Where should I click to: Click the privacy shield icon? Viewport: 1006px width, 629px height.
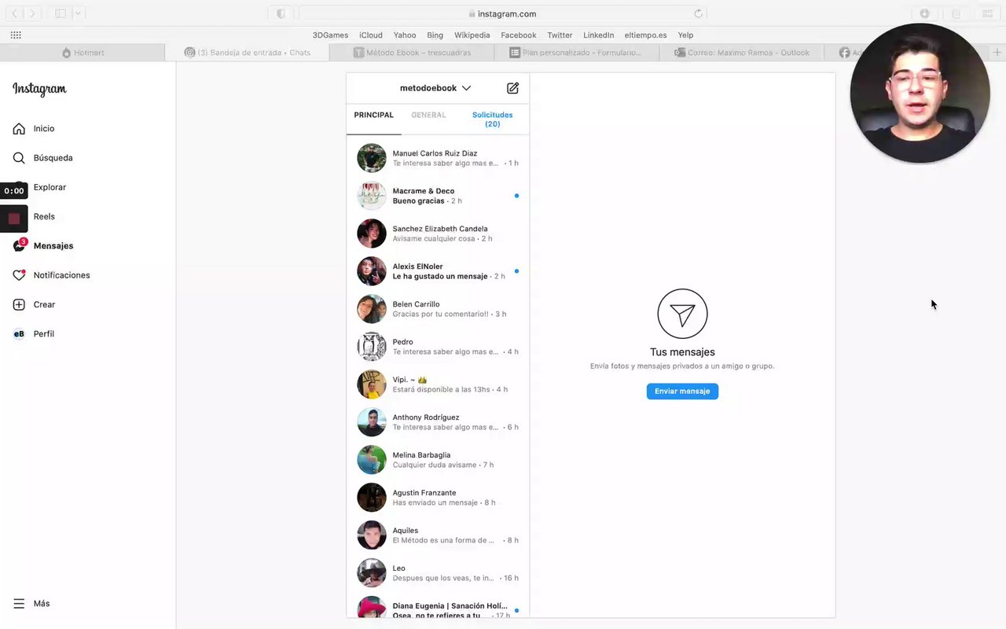coord(281,13)
